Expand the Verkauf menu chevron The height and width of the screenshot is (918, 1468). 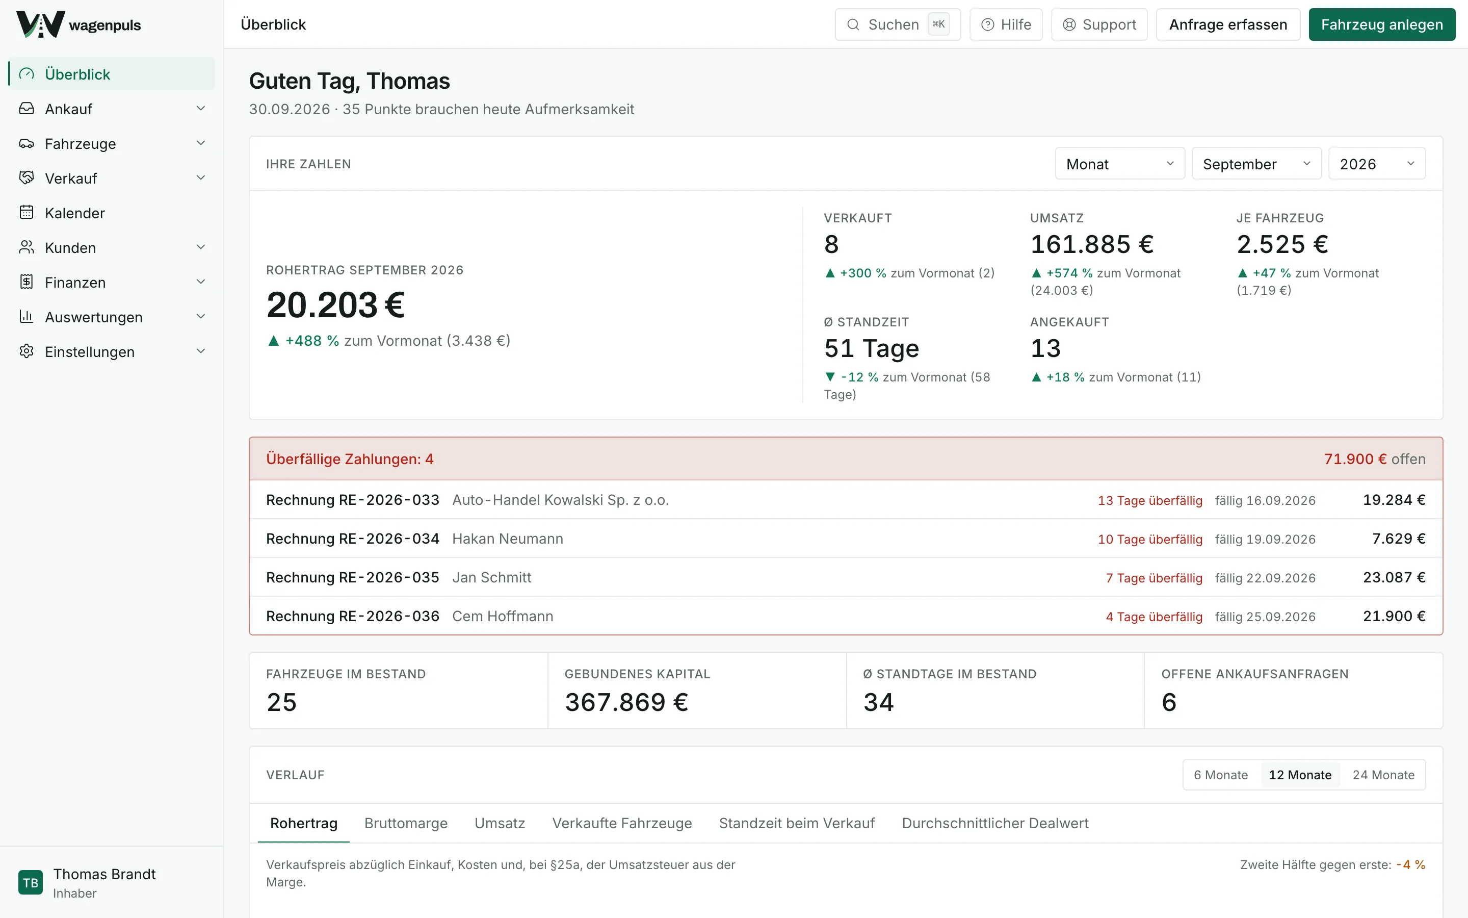(201, 178)
